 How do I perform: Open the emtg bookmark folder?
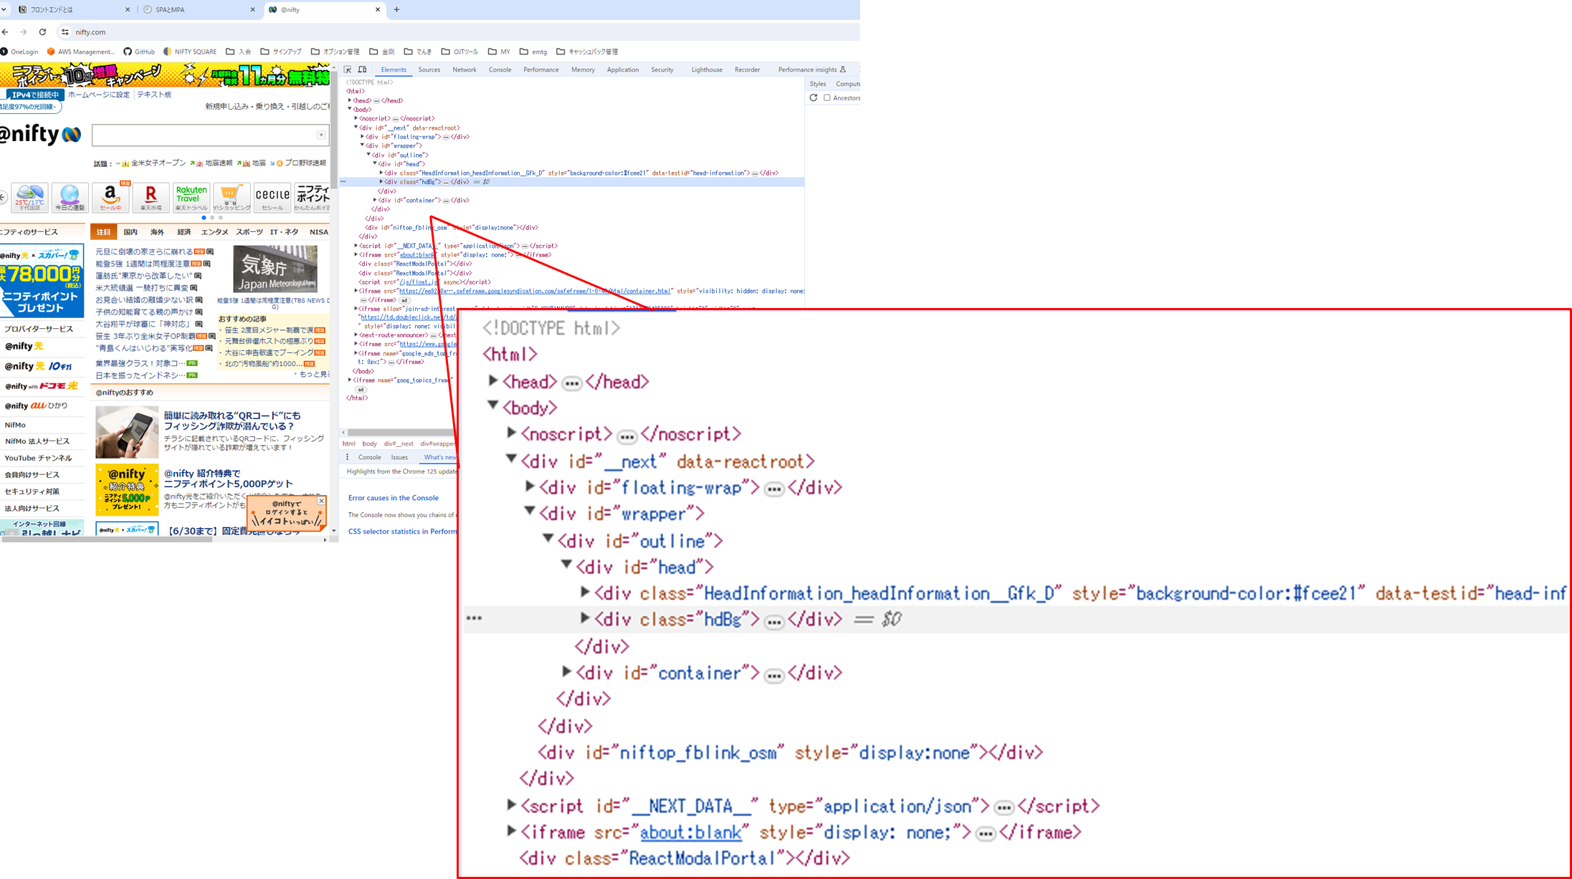pyautogui.click(x=533, y=52)
